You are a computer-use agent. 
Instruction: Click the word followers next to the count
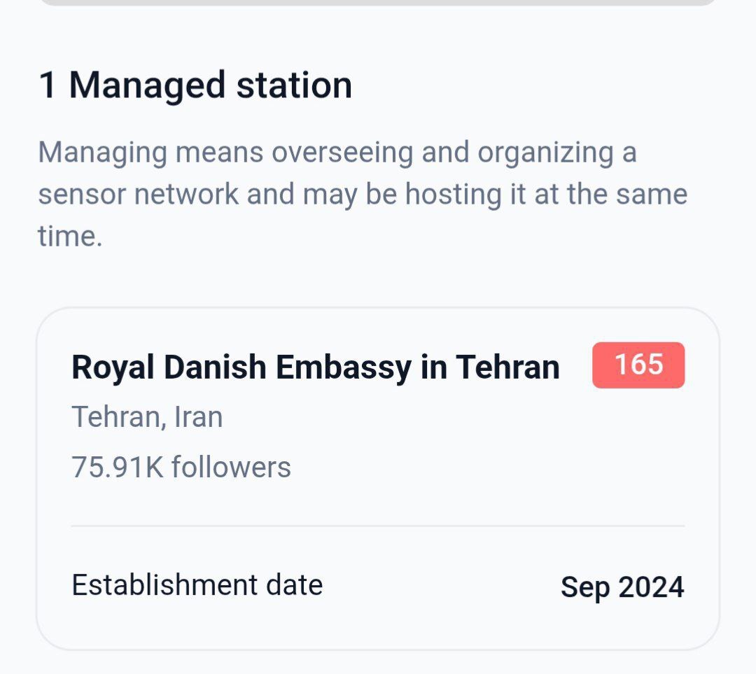230,465
